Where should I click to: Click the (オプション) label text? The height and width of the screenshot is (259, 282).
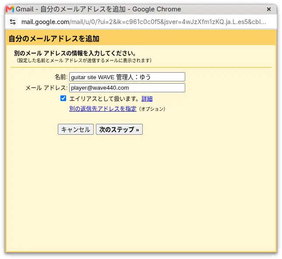point(152,109)
